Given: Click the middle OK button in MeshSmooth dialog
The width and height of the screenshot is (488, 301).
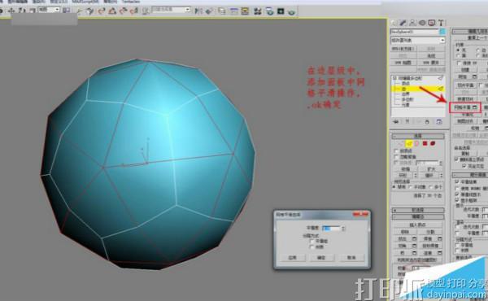Looking at the screenshot, I should tap(321, 257).
